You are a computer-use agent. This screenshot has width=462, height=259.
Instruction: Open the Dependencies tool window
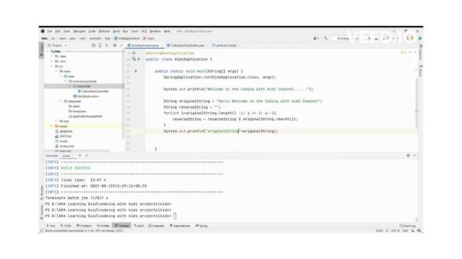point(180,226)
